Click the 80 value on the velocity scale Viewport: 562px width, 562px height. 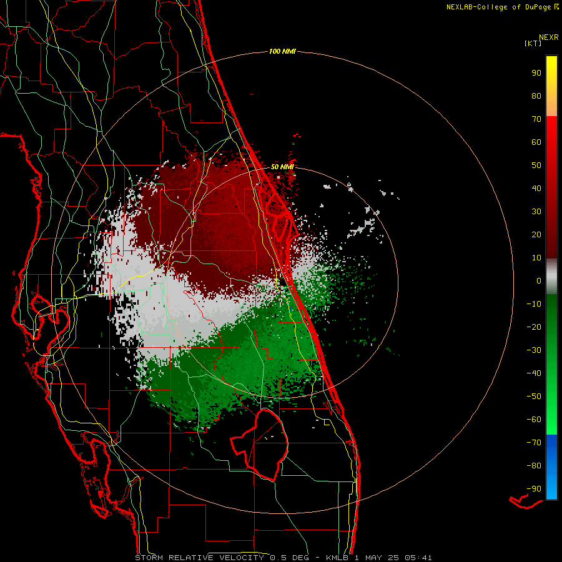[536, 96]
